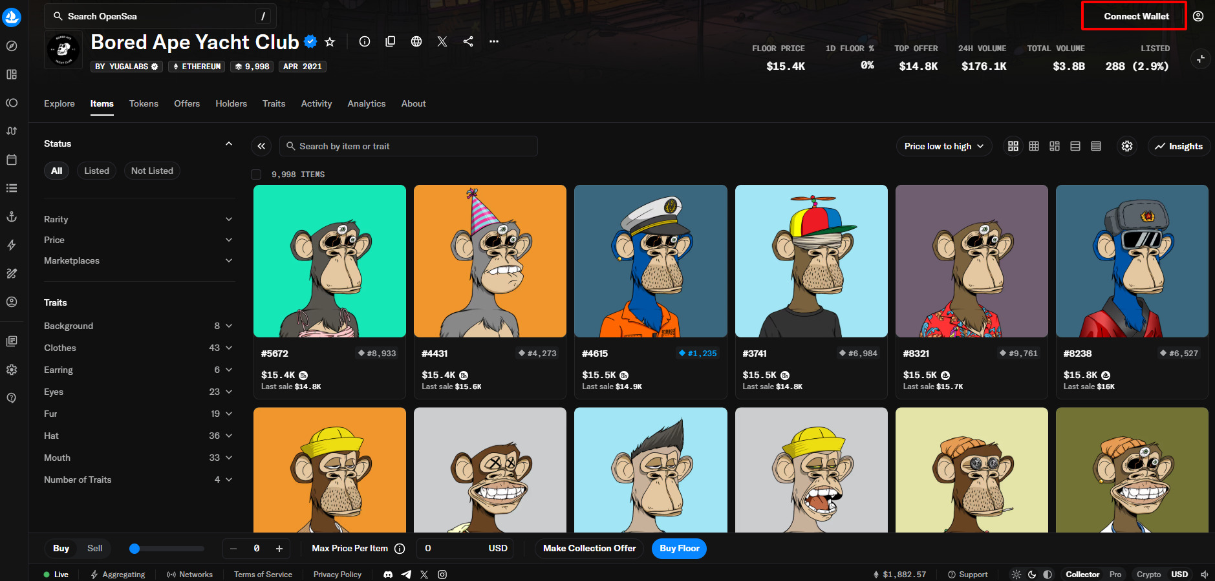The width and height of the screenshot is (1215, 581).
Task: Open the Privacy Policy link
Action: 338,575
